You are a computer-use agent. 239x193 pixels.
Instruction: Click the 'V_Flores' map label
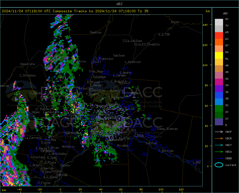(x=44, y=183)
